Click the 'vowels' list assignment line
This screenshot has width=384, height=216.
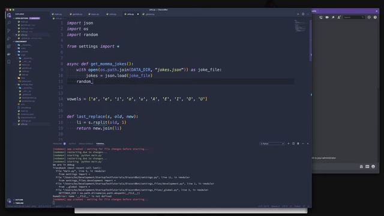[x=137, y=99]
